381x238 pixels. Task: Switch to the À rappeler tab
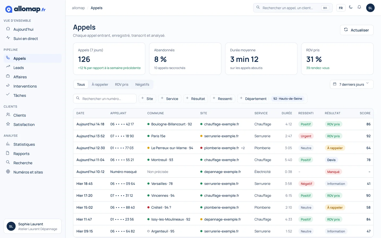(x=100, y=85)
